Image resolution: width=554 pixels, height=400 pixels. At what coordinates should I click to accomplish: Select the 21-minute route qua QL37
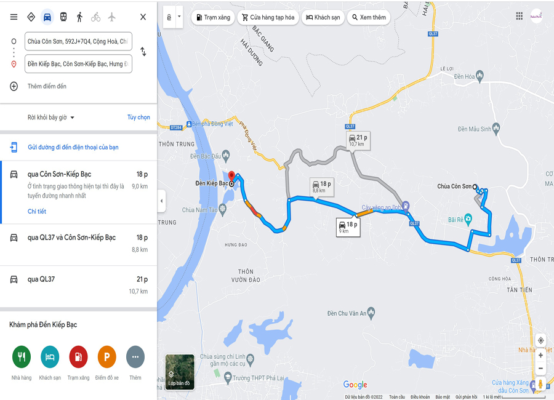click(x=78, y=286)
